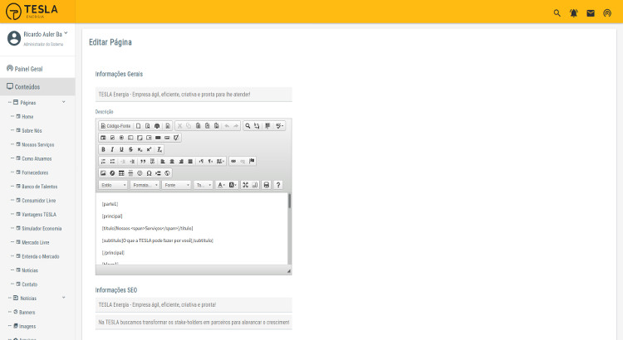Click the Insert Link icon
The height and width of the screenshot is (340, 623).
point(233,162)
